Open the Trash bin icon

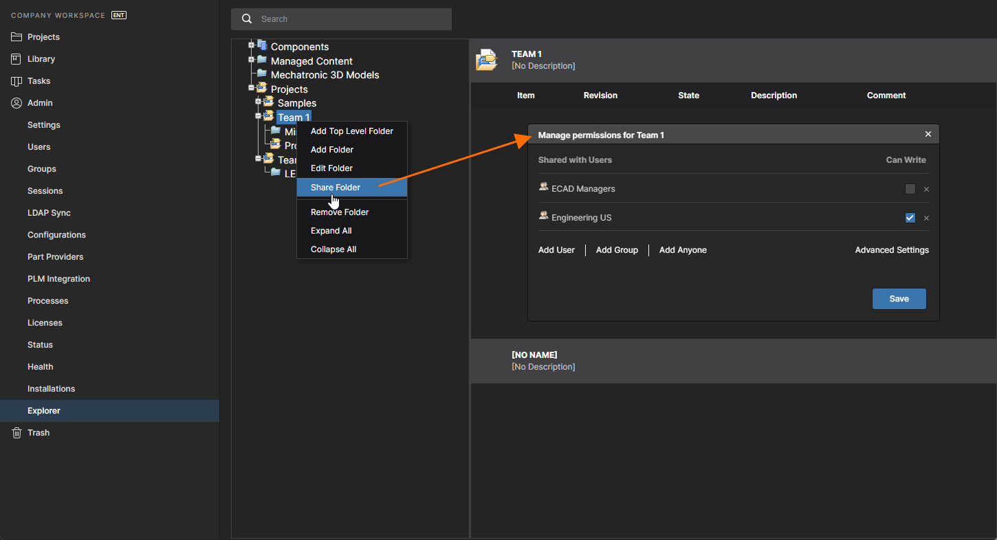point(17,433)
